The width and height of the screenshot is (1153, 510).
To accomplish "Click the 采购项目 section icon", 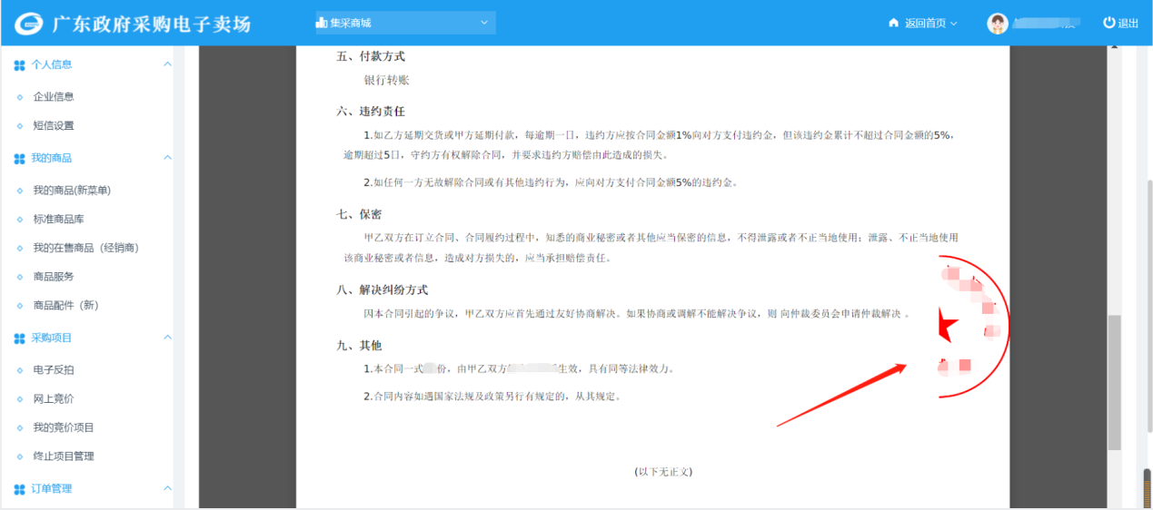I will coord(20,338).
